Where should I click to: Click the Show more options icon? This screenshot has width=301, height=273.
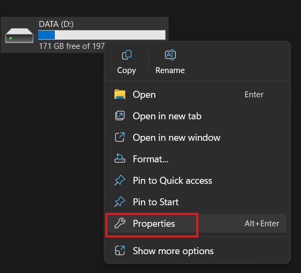coord(120,250)
